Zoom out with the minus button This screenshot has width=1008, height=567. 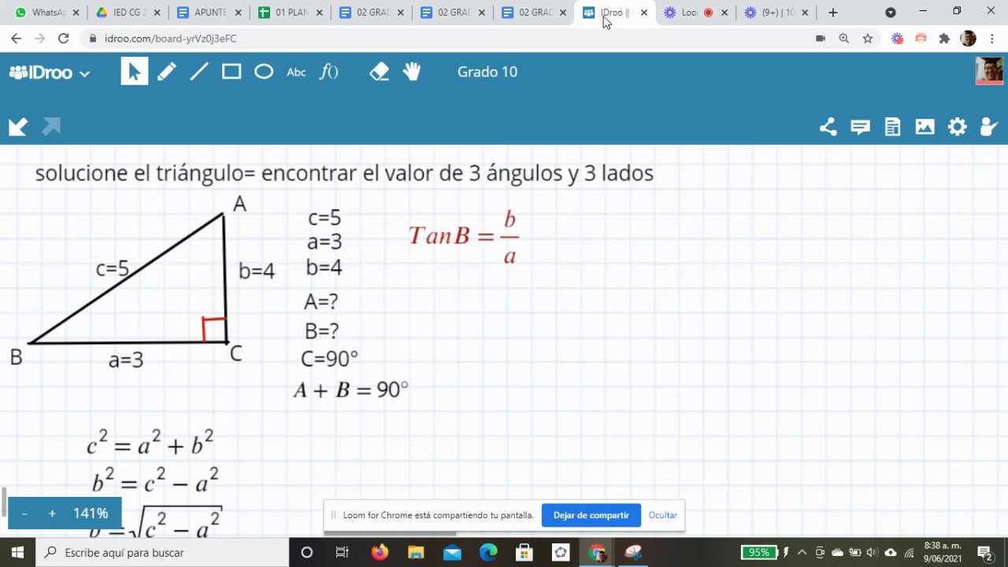tap(24, 513)
